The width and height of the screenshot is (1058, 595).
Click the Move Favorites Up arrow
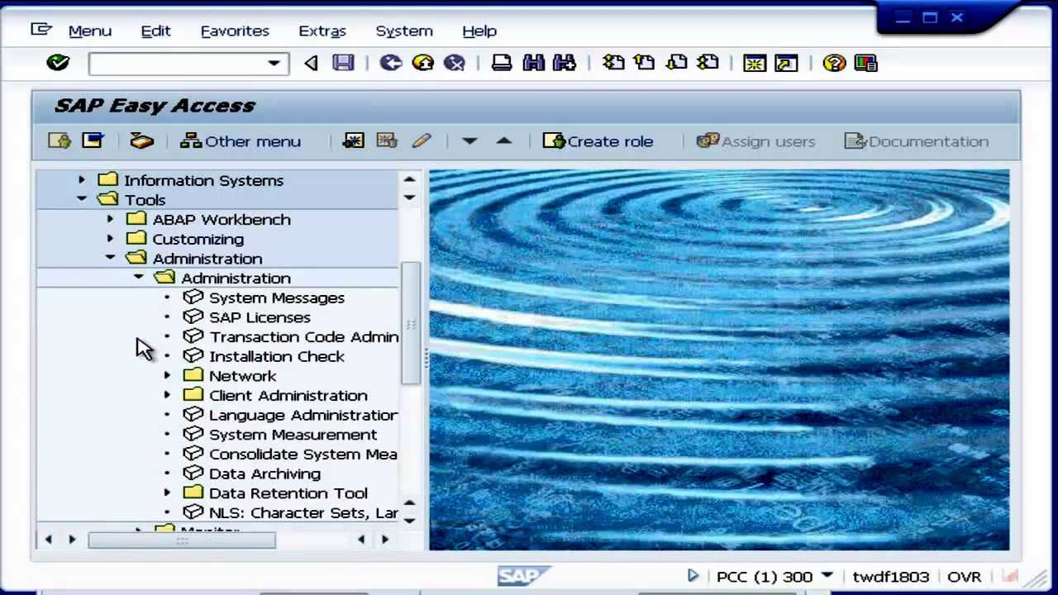pos(503,141)
